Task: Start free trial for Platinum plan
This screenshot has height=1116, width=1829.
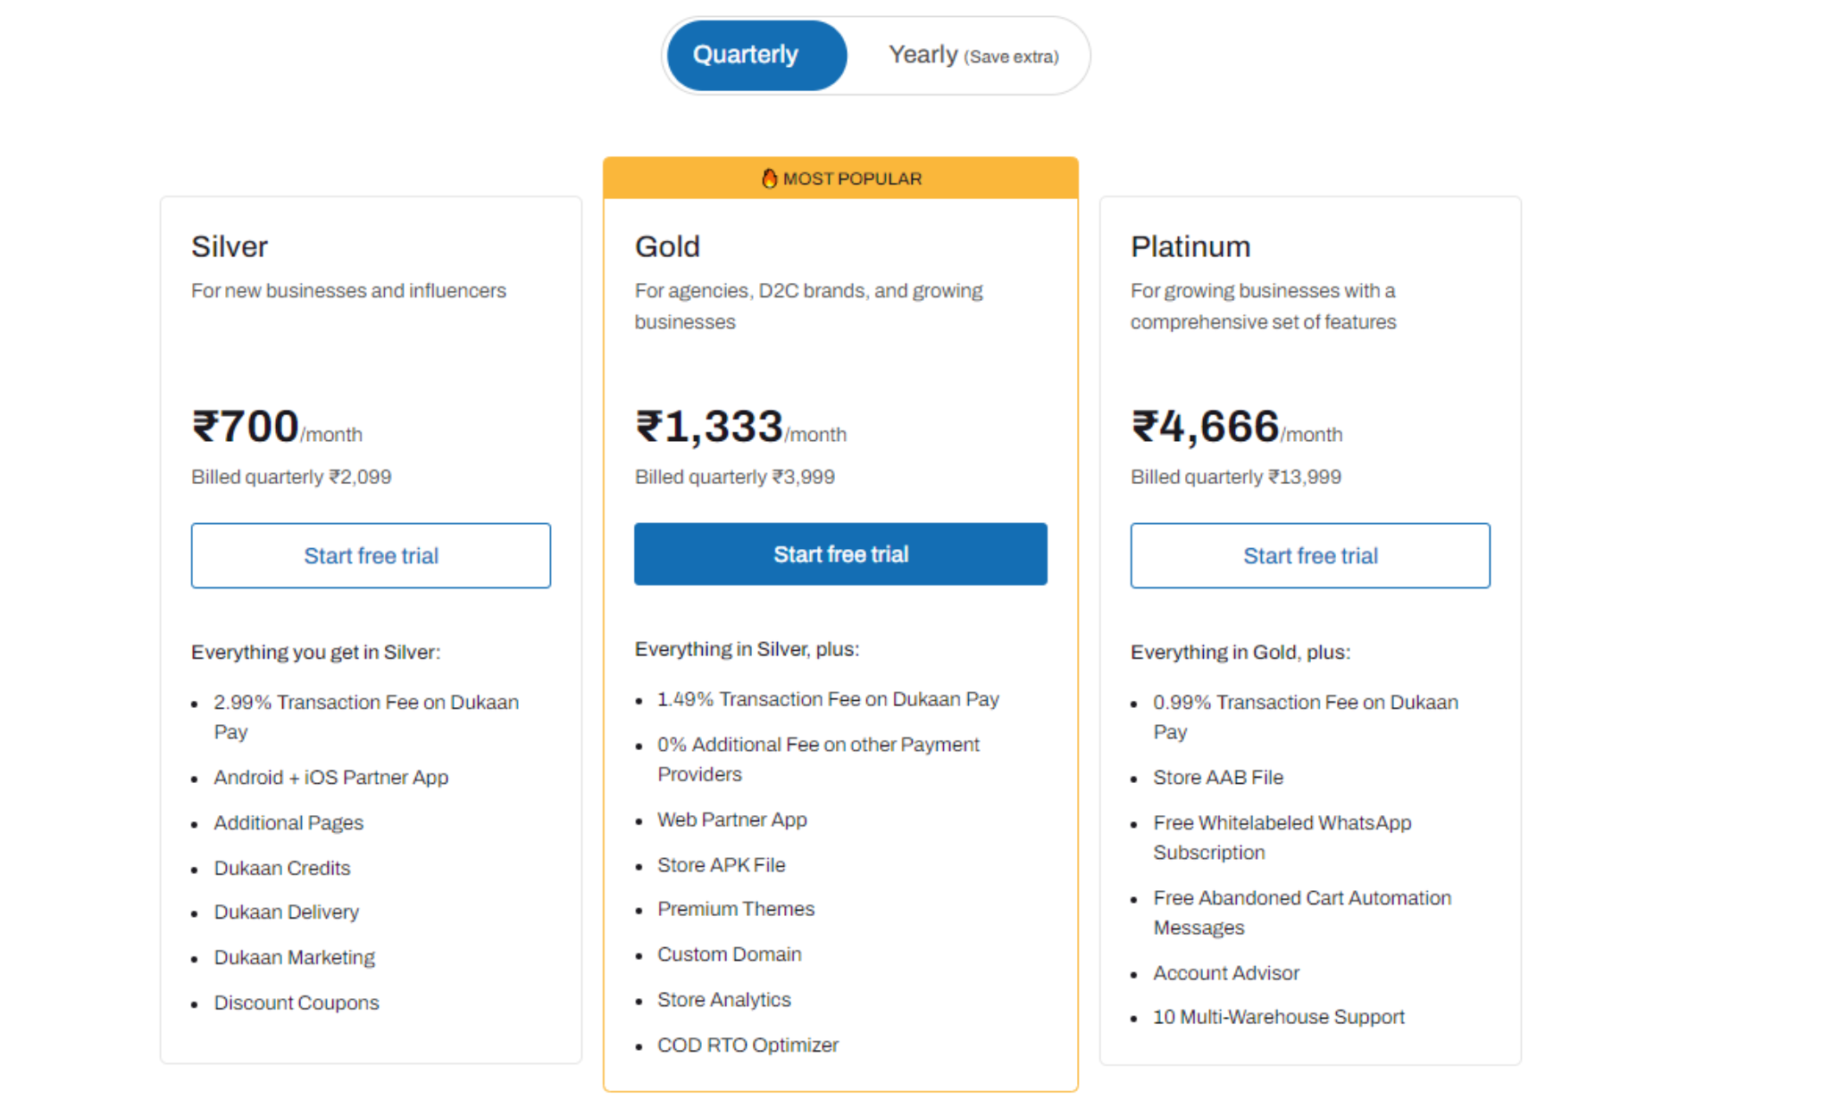Action: pos(1310,555)
